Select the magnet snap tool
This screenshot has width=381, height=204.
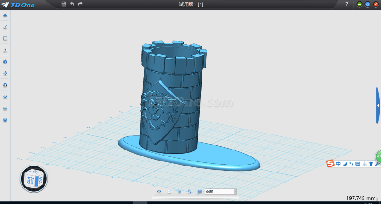coord(5,85)
